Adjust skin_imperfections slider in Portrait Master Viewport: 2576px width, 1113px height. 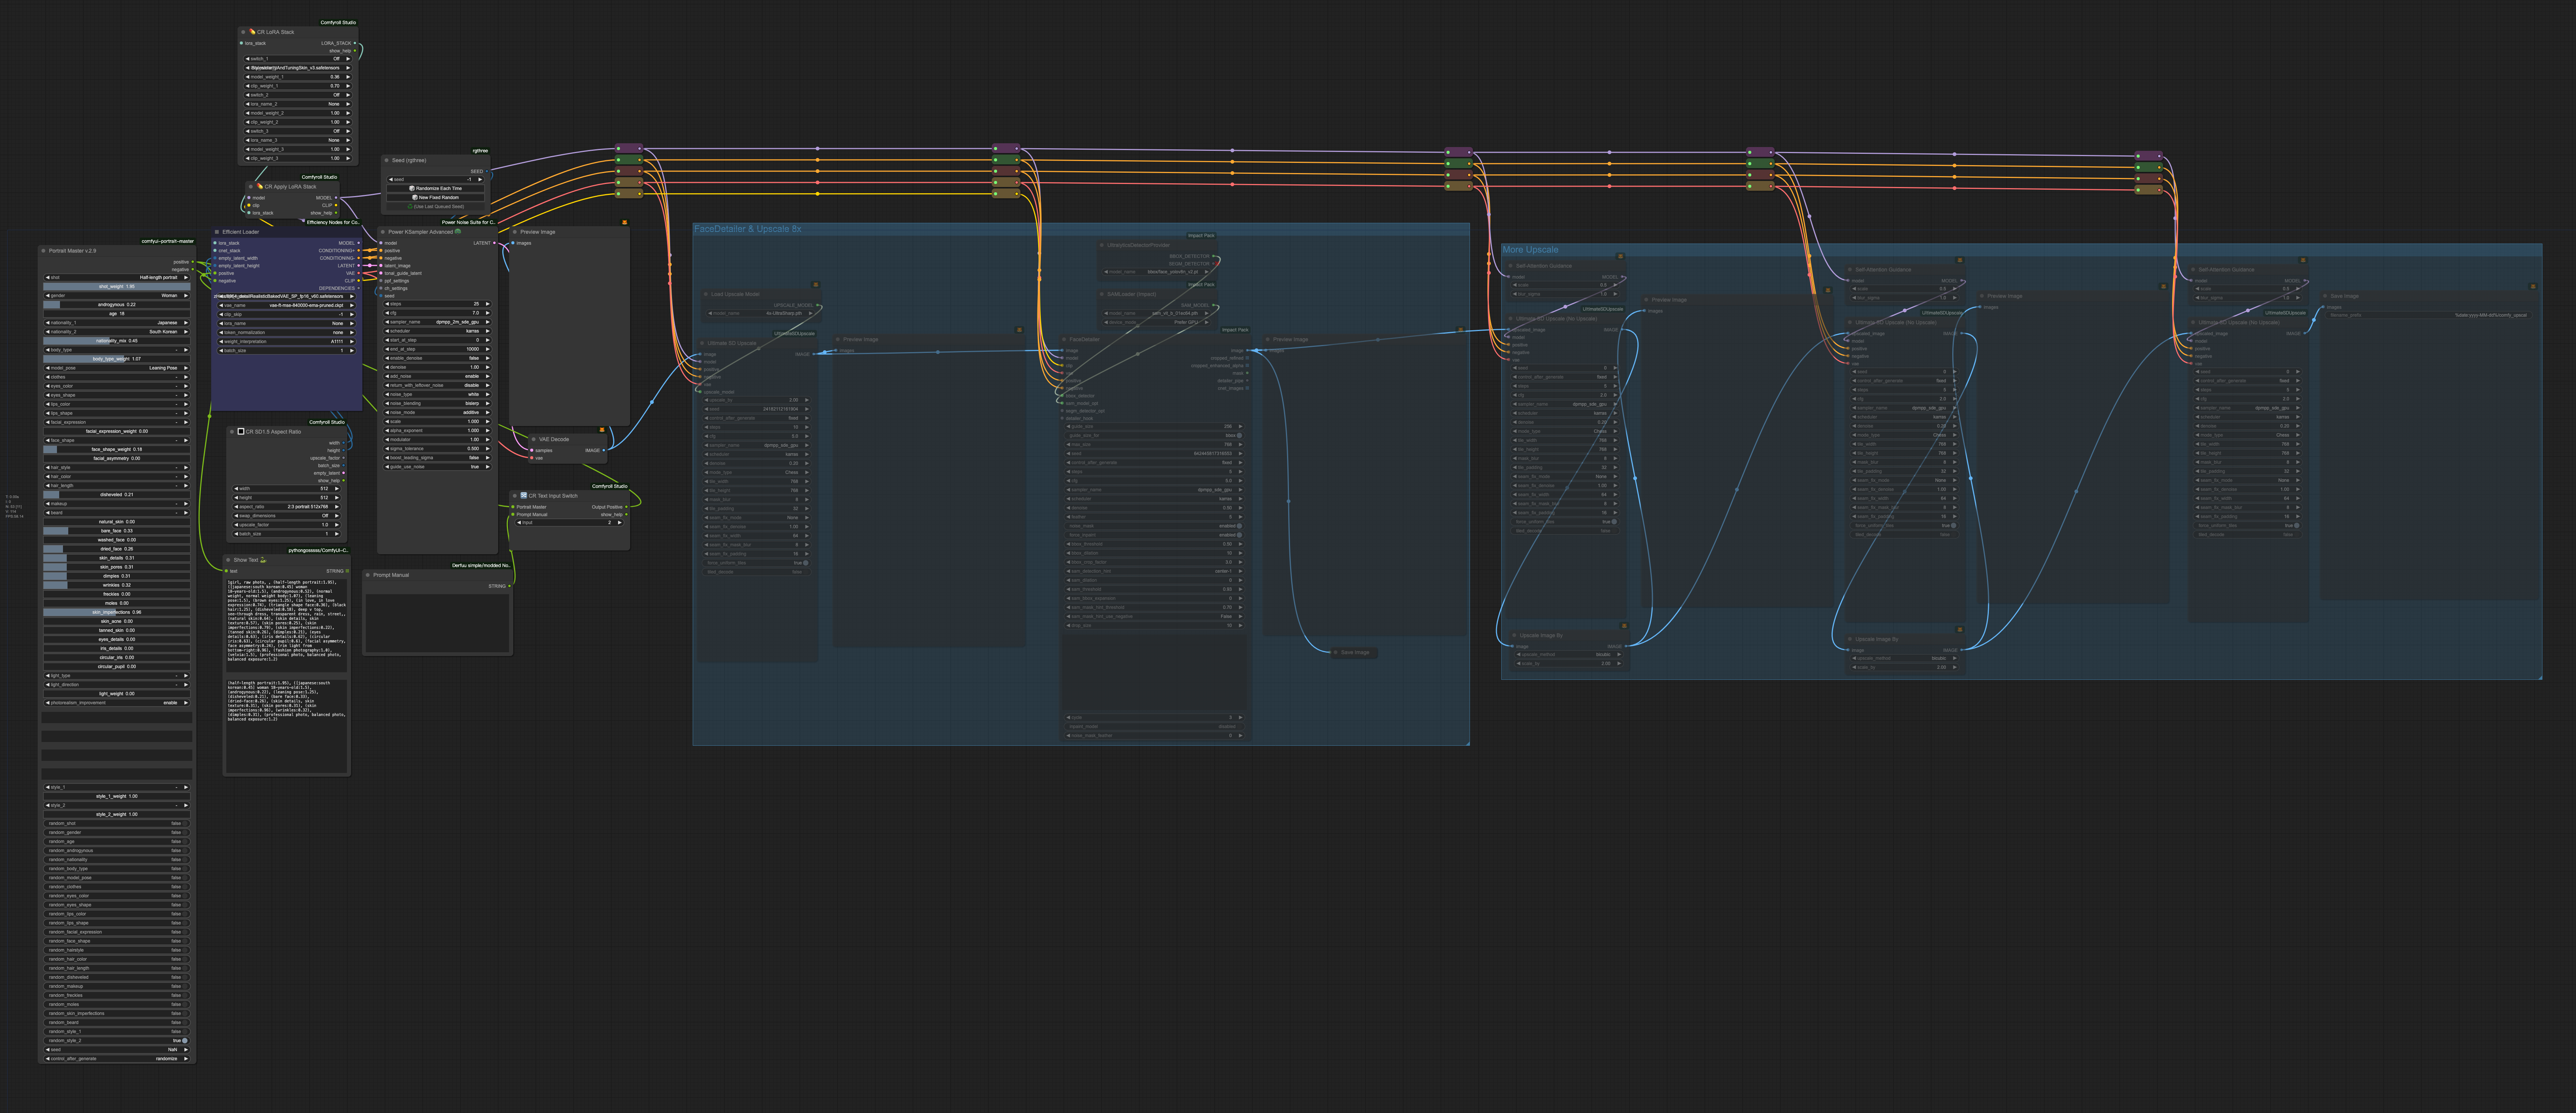[117, 612]
